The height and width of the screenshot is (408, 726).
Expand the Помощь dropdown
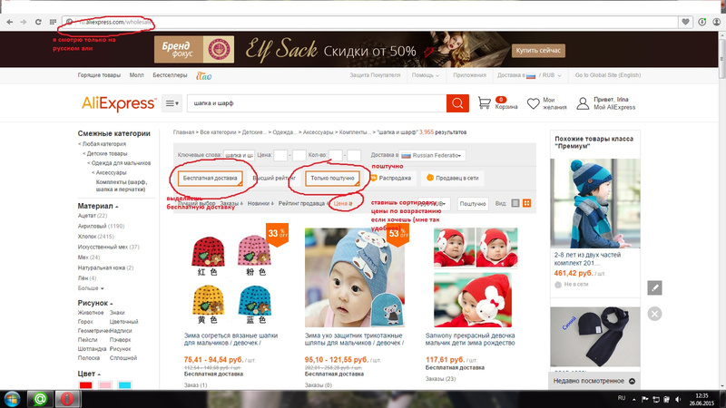click(x=425, y=75)
